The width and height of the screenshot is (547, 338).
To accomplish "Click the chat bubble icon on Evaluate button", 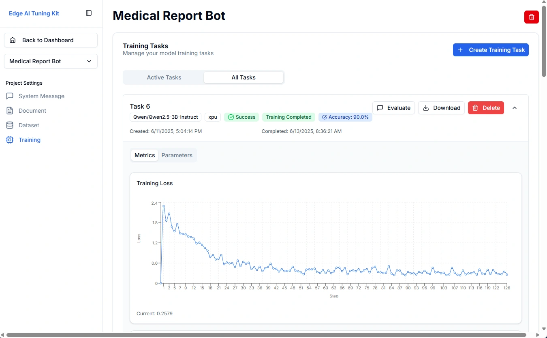I will [x=380, y=108].
